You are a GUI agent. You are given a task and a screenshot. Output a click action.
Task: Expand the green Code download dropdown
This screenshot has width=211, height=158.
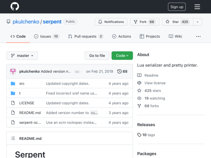(122, 56)
